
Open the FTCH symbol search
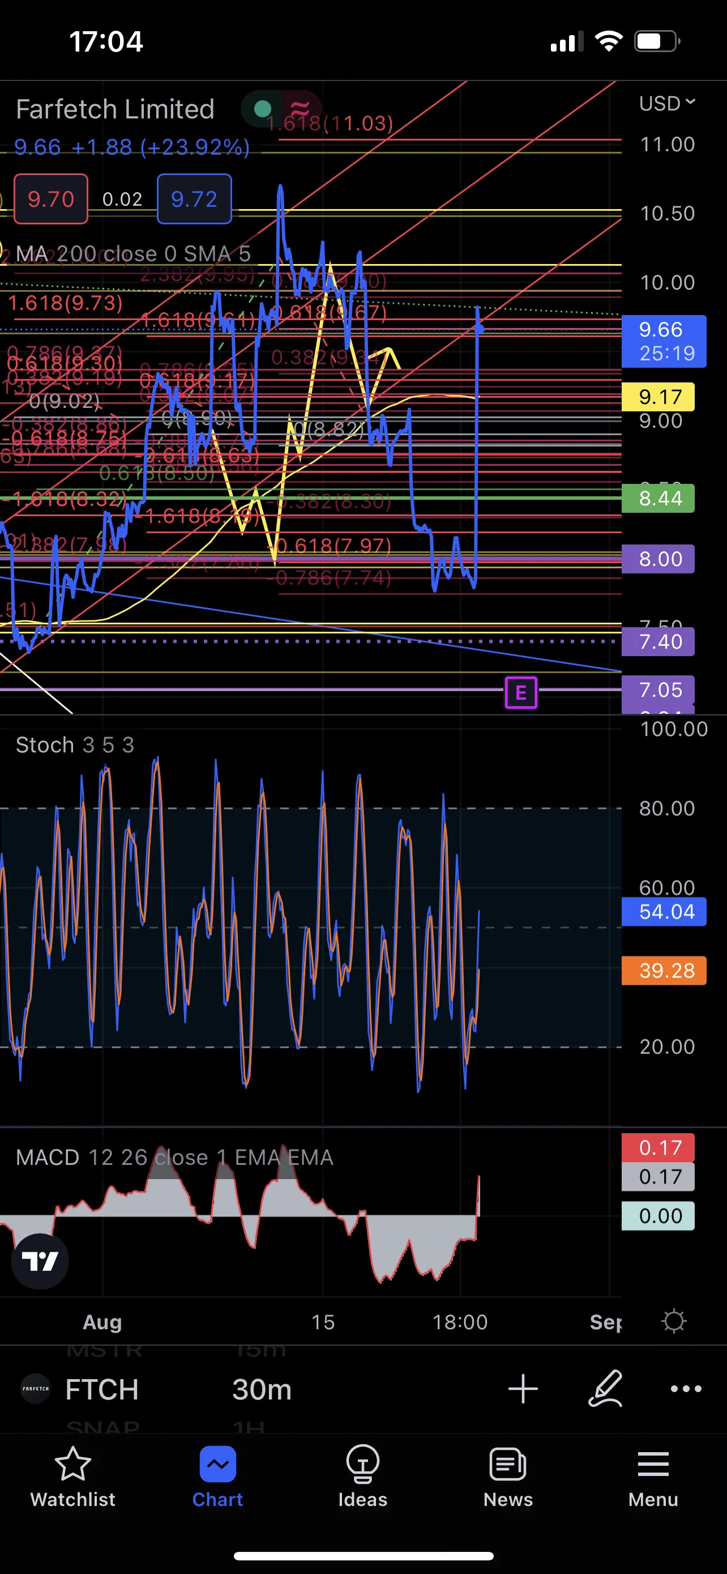pyautogui.click(x=102, y=1389)
